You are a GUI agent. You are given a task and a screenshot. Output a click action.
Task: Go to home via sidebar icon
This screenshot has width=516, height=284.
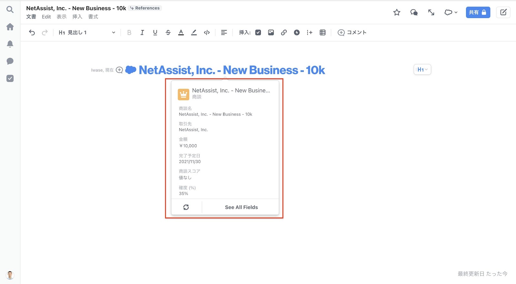(10, 27)
